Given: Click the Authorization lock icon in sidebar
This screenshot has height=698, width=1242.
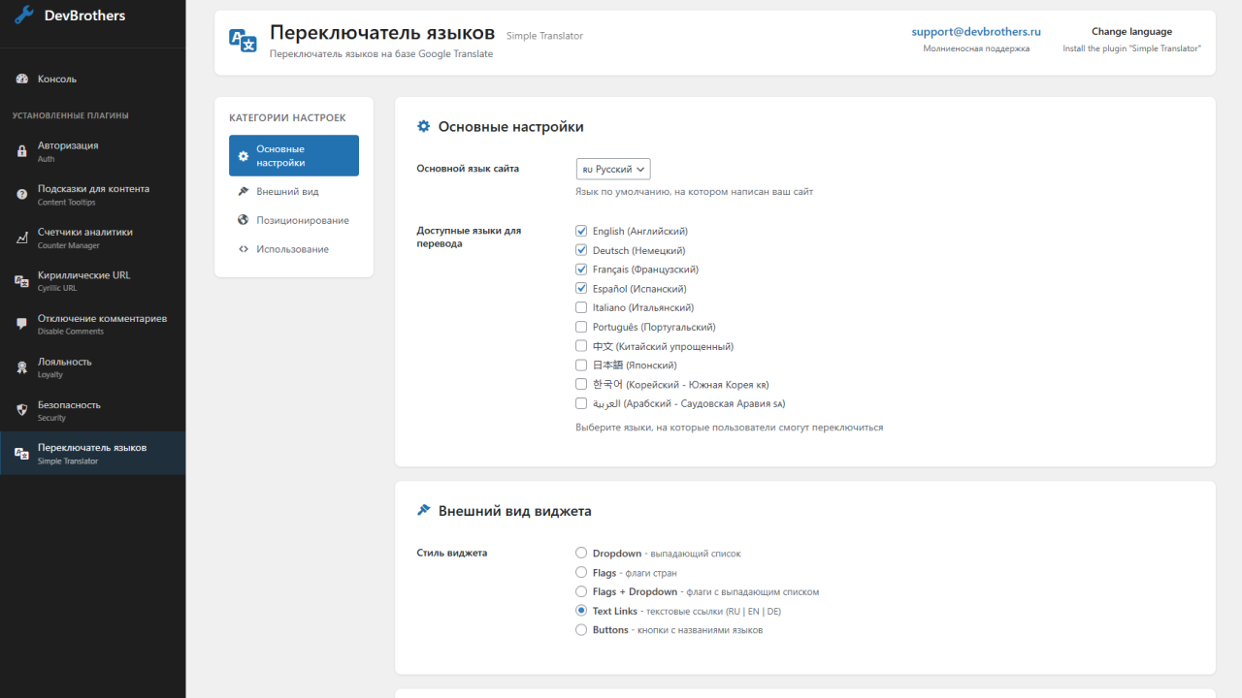Looking at the screenshot, I should point(21,151).
